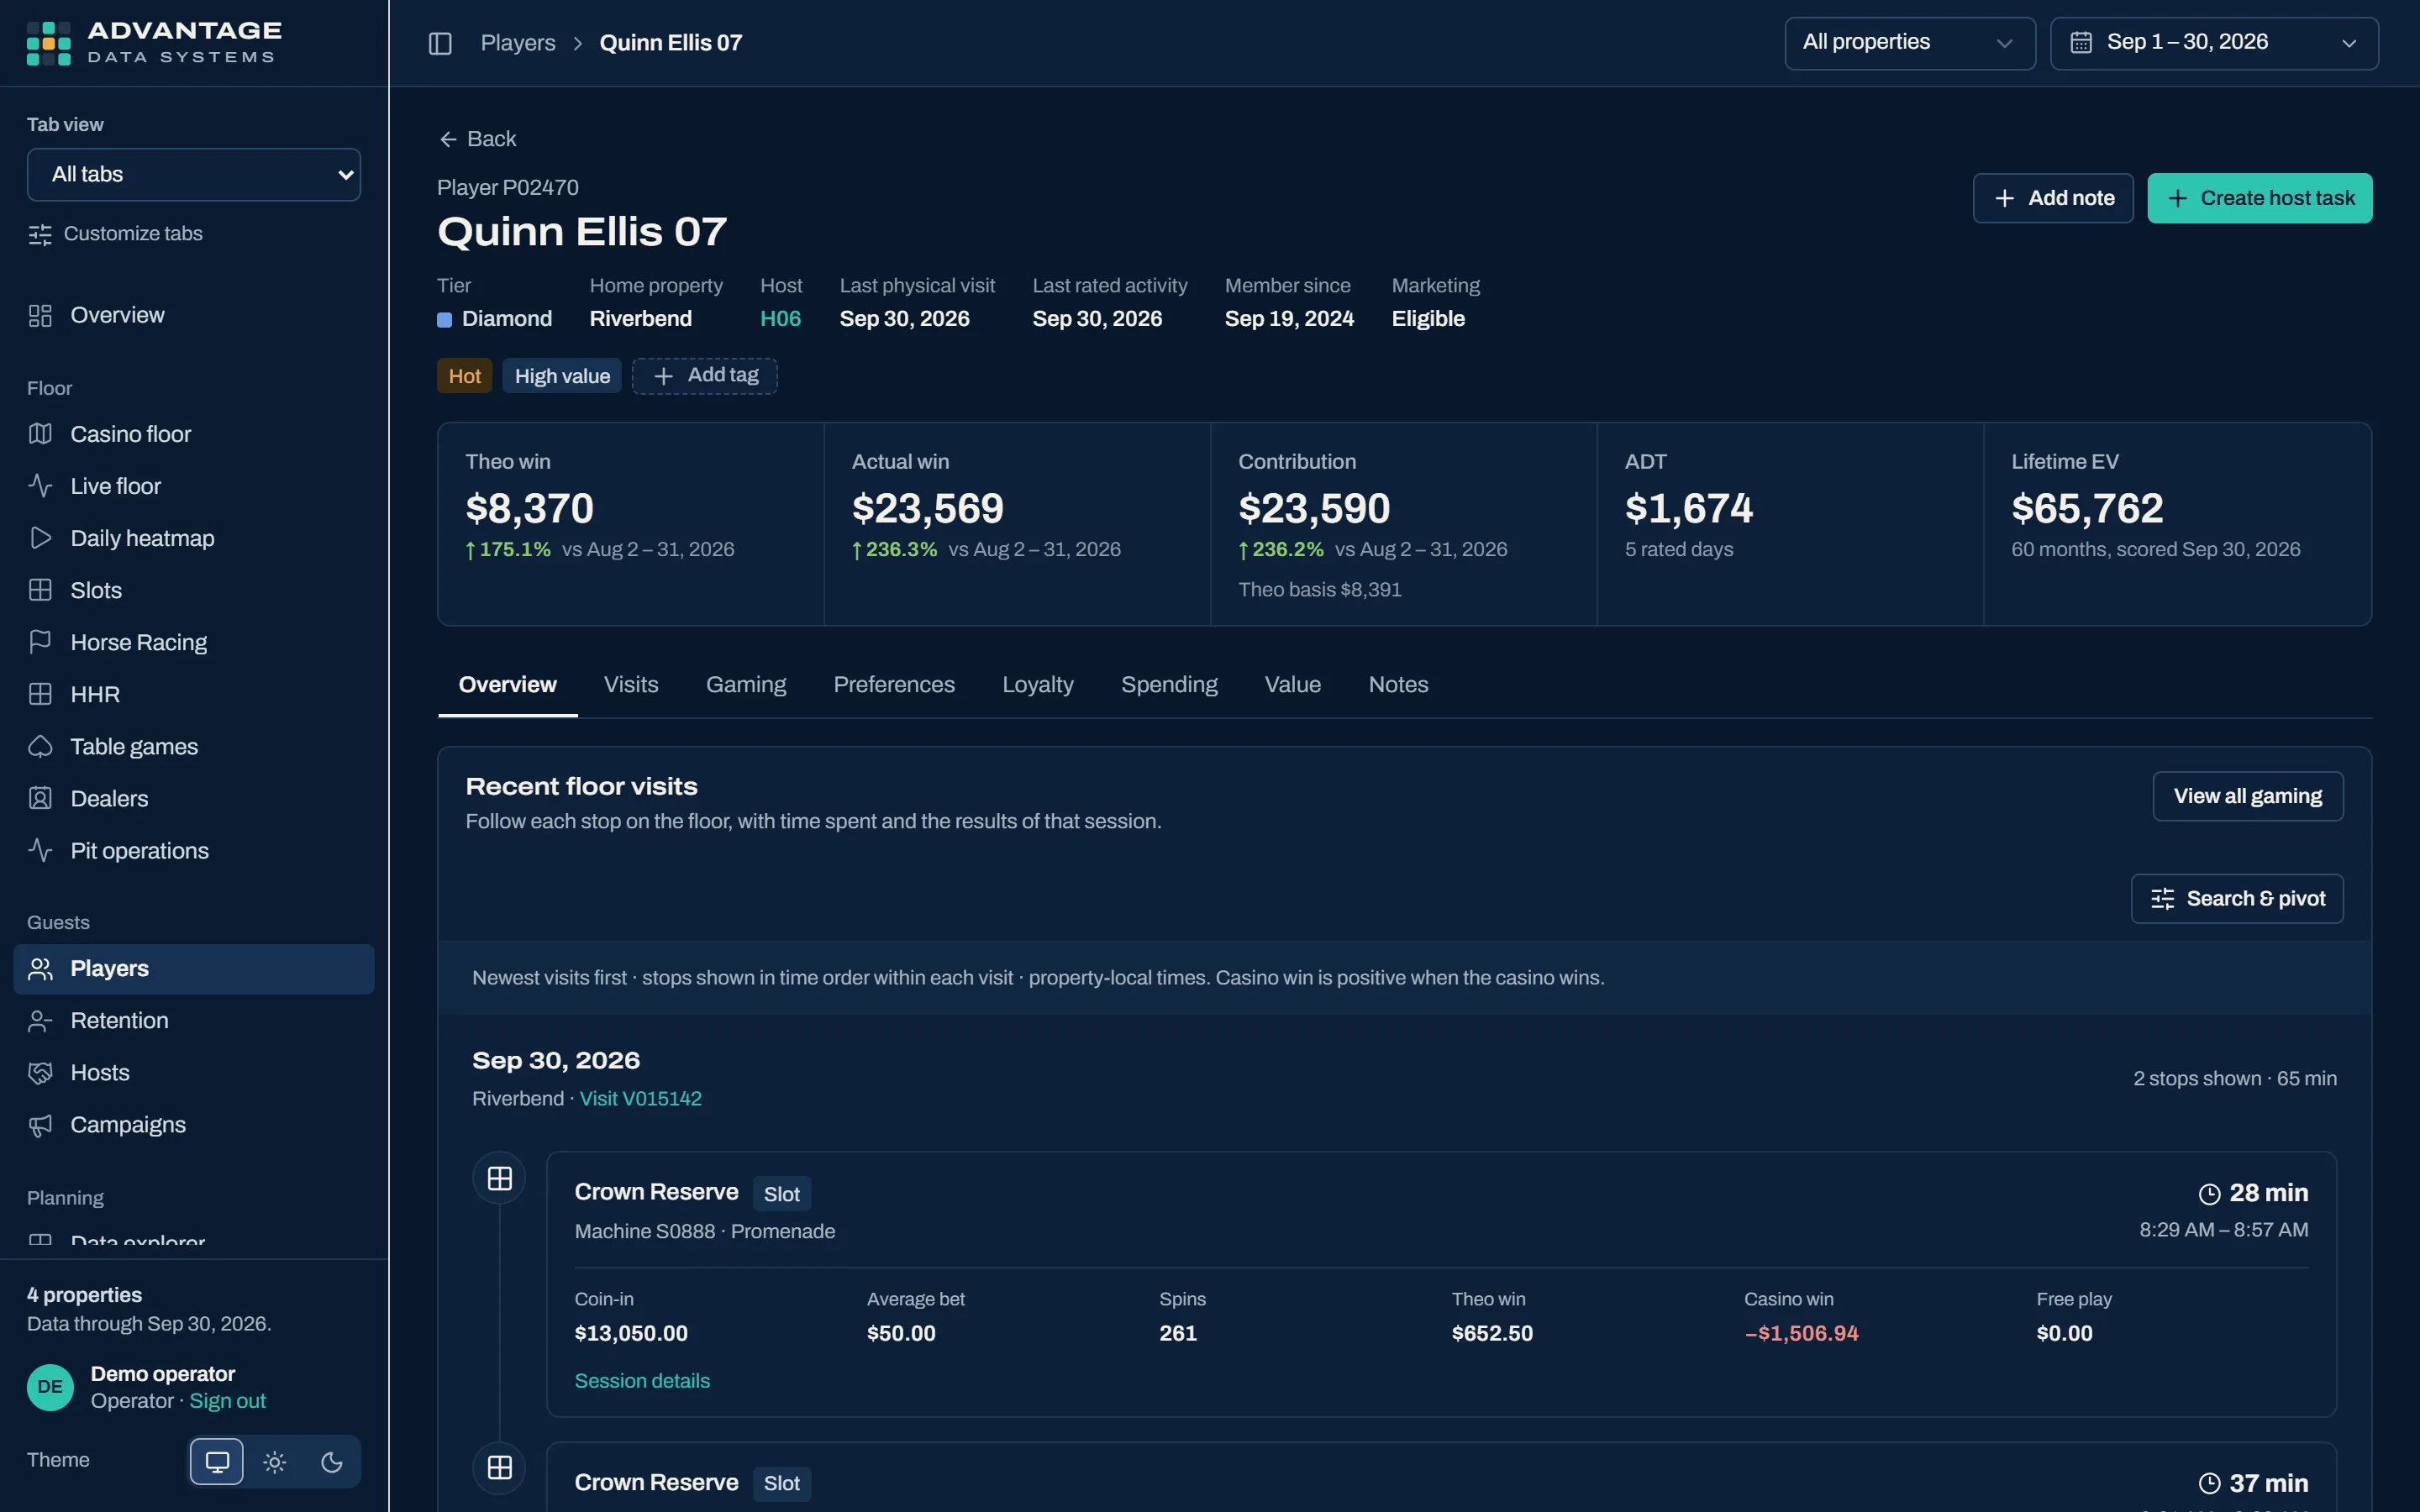The height and width of the screenshot is (1512, 2420).
Task: Select the Spending tab
Action: tap(1169, 685)
